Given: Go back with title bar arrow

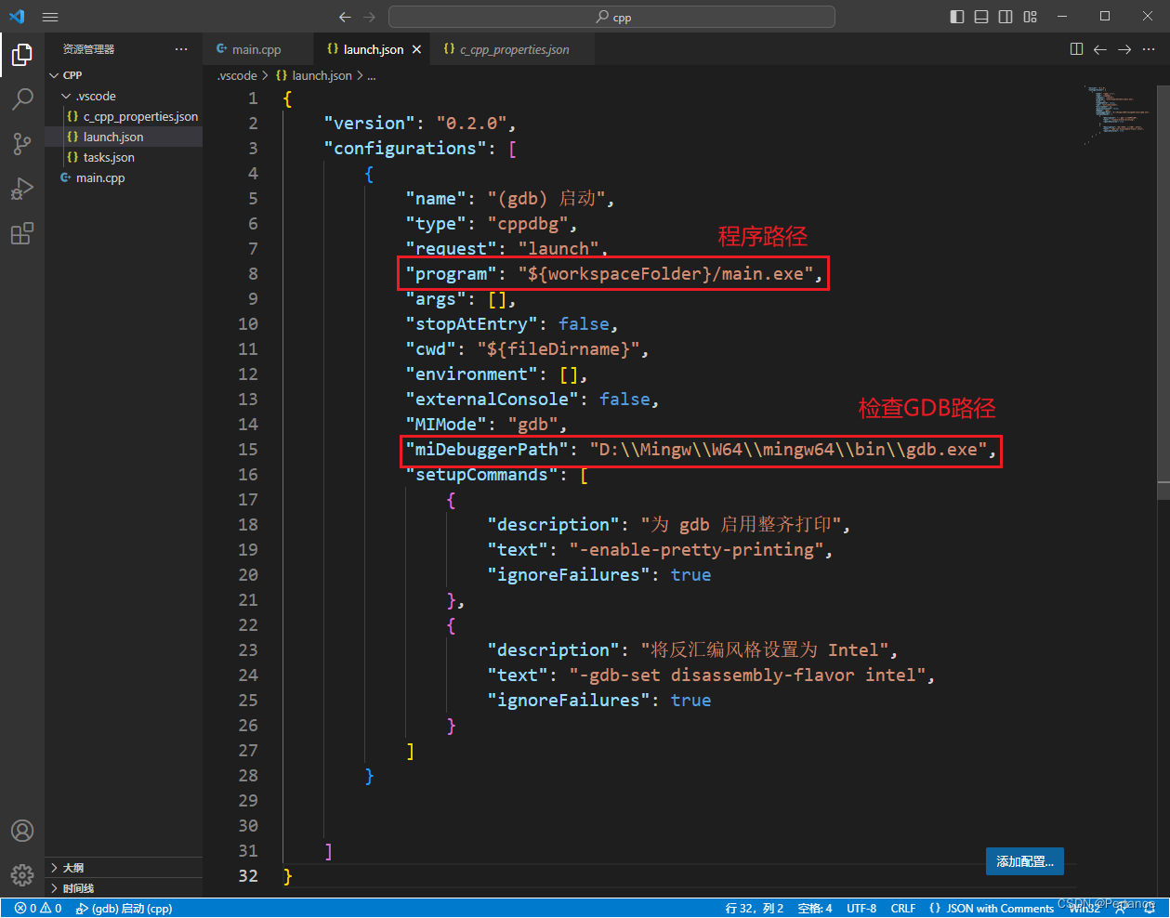Looking at the screenshot, I should point(346,17).
